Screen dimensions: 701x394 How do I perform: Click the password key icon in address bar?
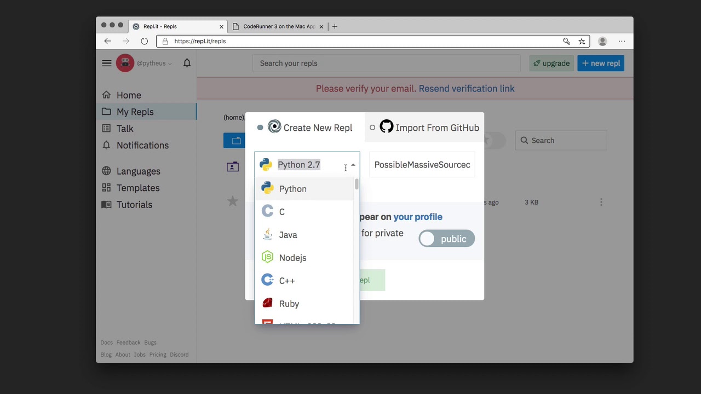[566, 41]
